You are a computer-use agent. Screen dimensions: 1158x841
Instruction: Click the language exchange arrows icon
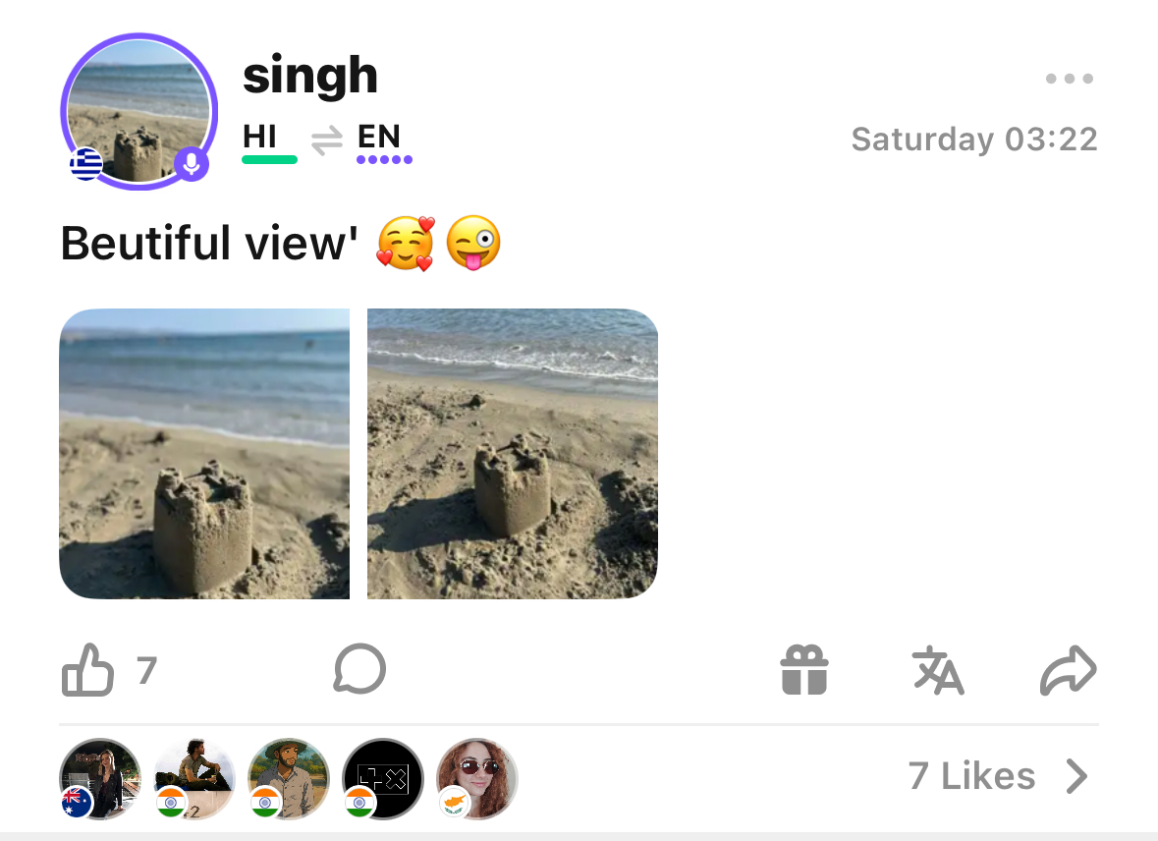click(x=326, y=140)
